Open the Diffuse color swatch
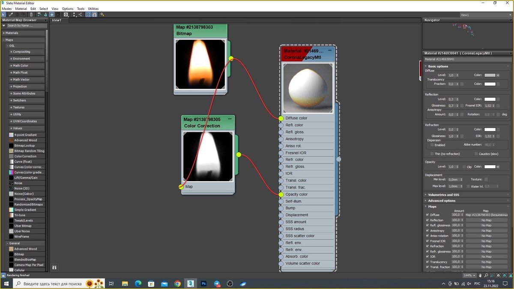The image size is (514, 289). pos(490,75)
